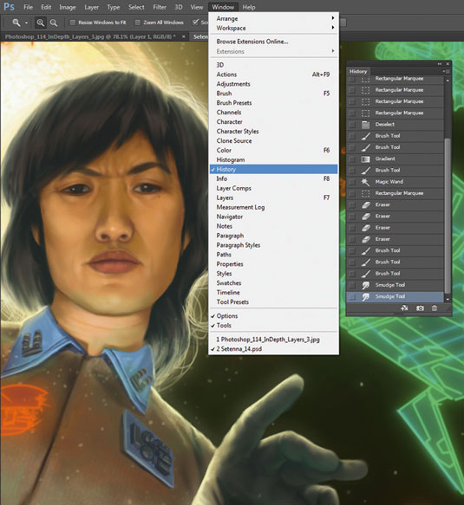Select the Info panel entry
Viewport: 464px width, 505px height.
[273, 178]
